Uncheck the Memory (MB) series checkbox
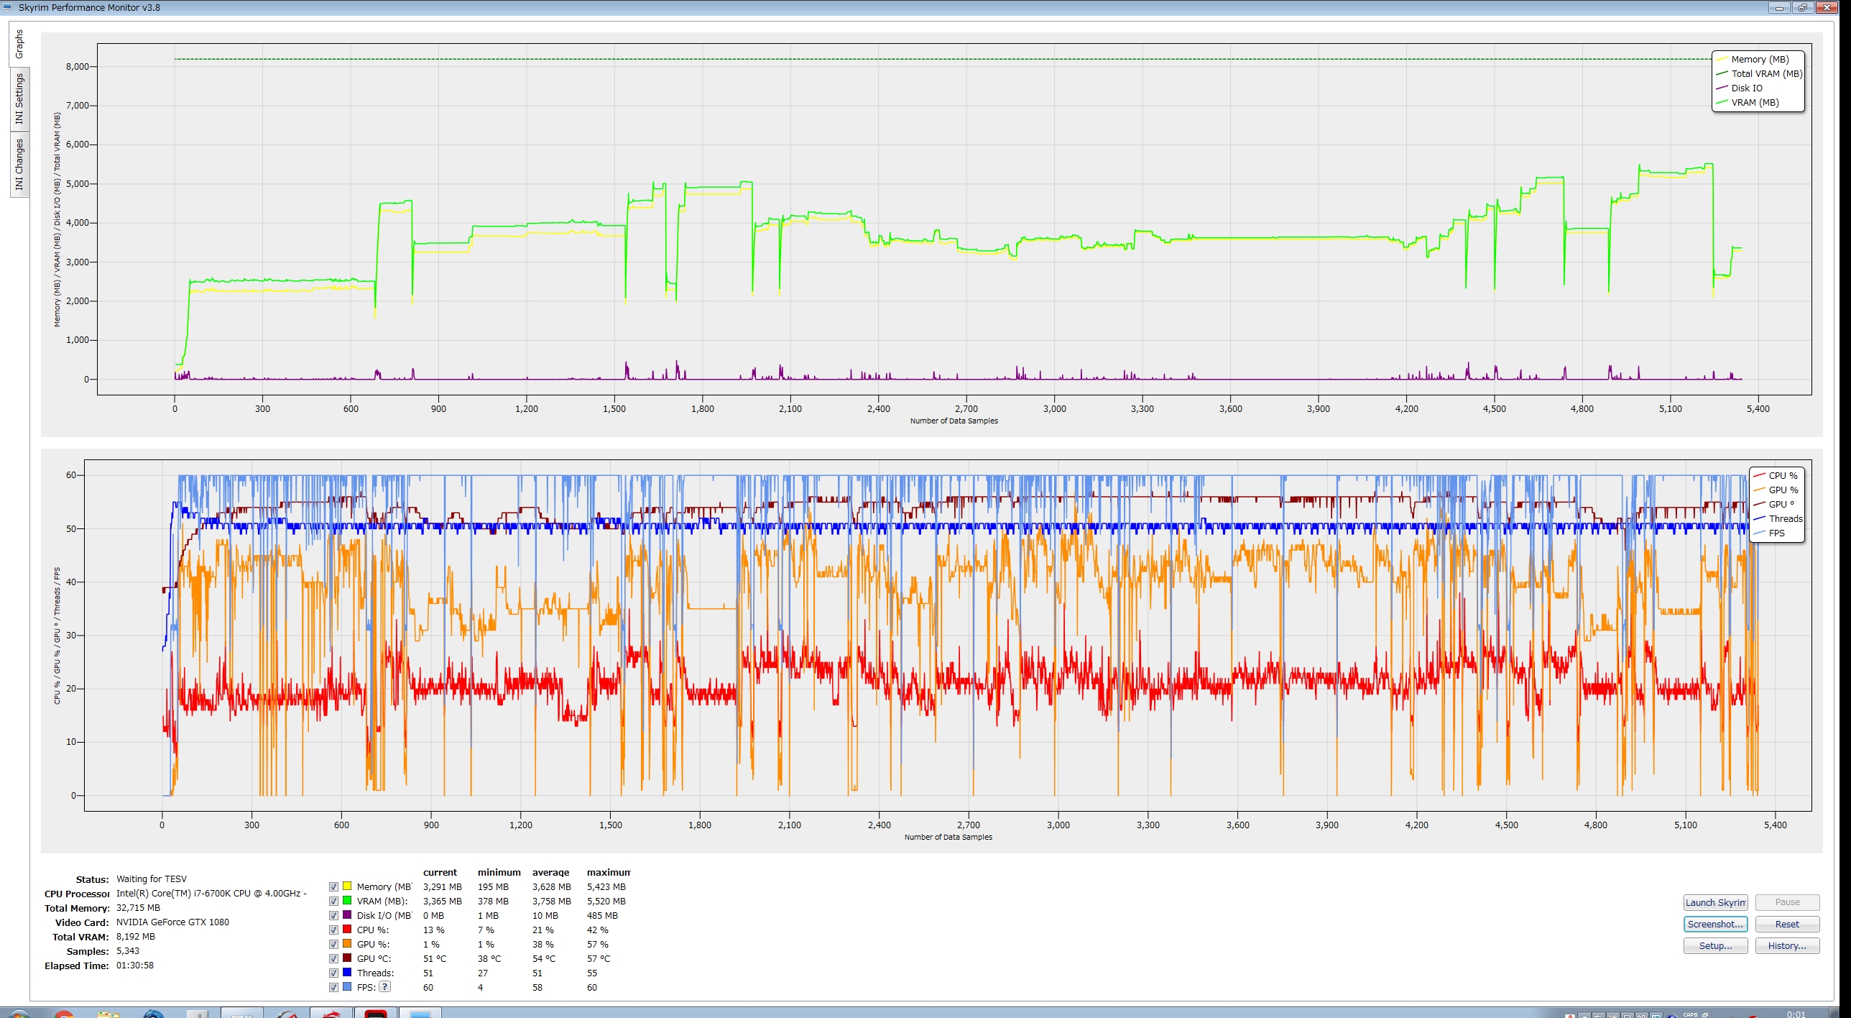Image resolution: width=1851 pixels, height=1018 pixels. (333, 886)
